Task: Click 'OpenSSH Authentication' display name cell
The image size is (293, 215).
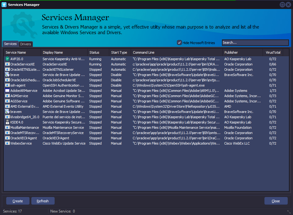Action: [63, 85]
